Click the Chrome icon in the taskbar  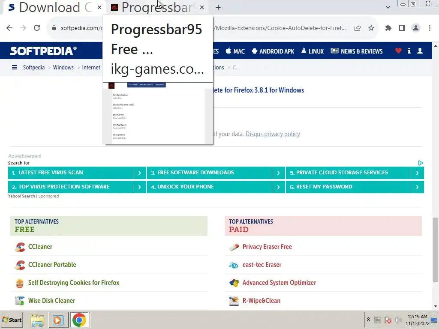pos(79,320)
